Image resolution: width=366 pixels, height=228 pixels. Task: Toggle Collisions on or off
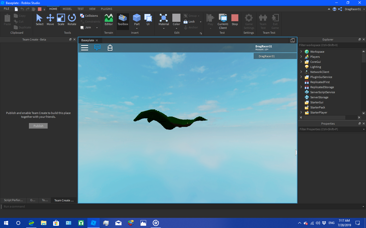[x=89, y=15]
